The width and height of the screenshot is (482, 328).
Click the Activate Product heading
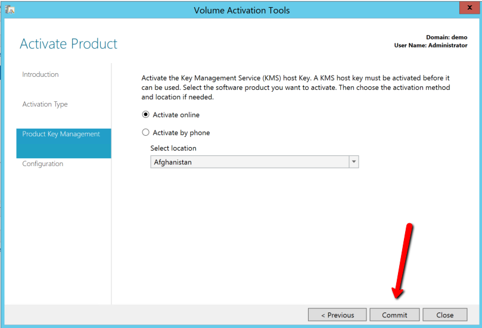coord(69,44)
